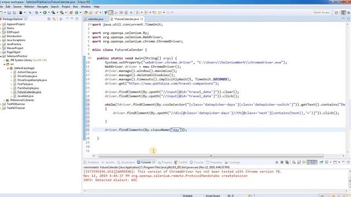This screenshot has height=197, width=351.
Task: Open the Refactor menu
Action: 29,7
